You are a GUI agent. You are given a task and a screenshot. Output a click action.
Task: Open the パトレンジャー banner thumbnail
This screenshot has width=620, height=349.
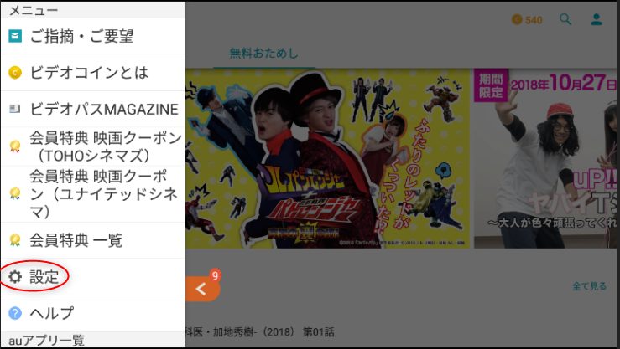327,158
